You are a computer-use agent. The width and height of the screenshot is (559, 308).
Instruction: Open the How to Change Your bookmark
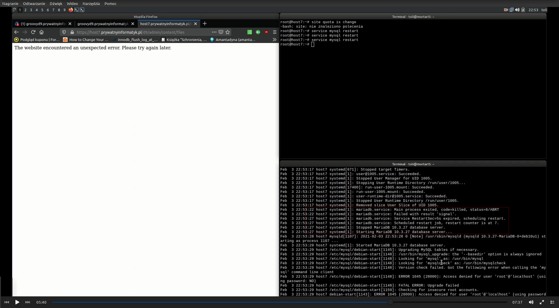point(86,40)
